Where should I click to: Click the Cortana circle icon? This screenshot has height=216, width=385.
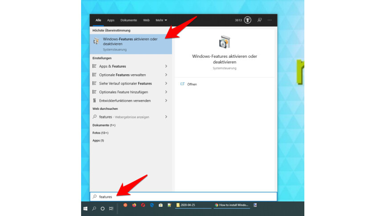pyautogui.click(x=102, y=208)
